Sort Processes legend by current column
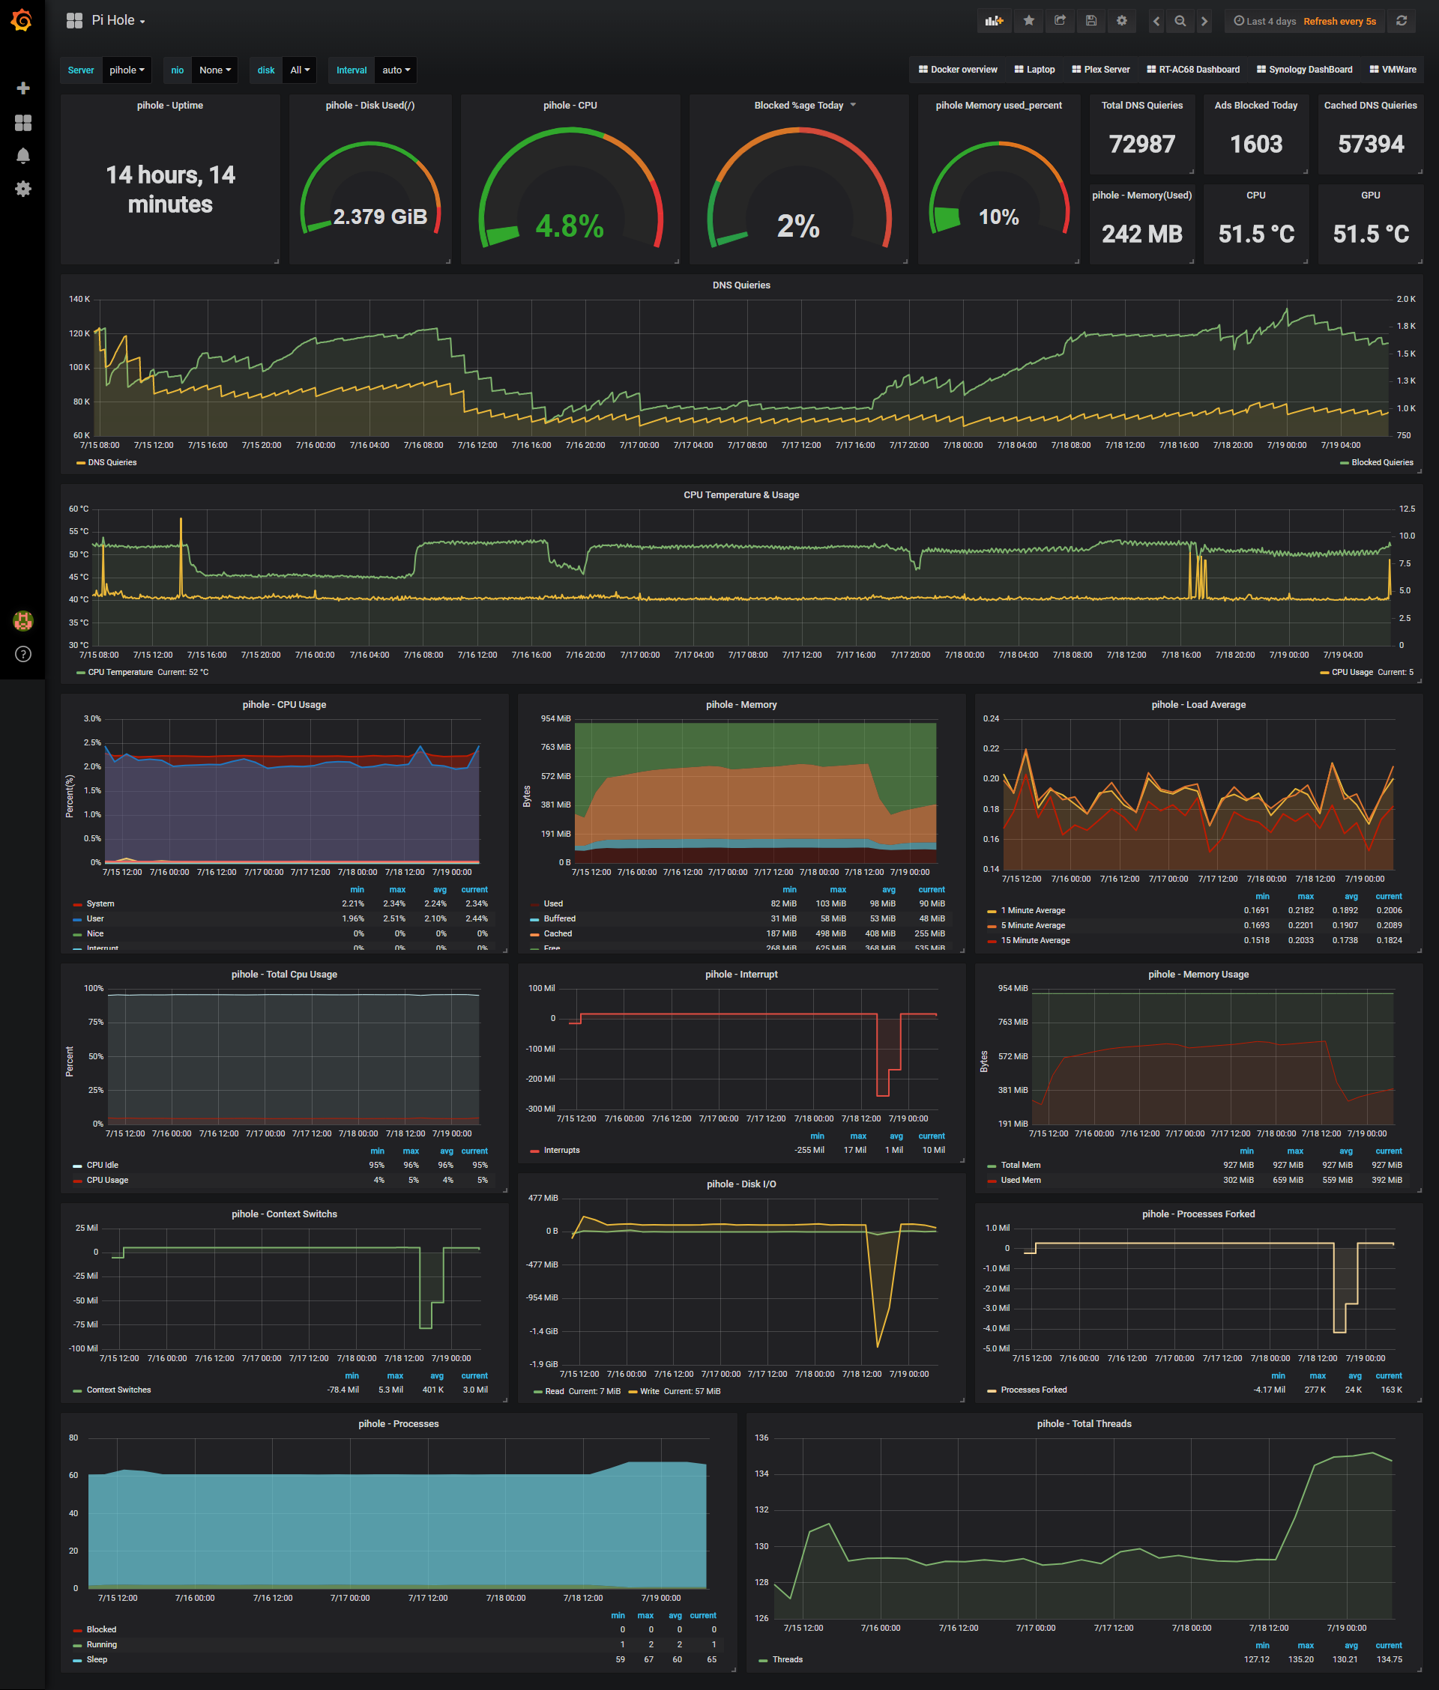The height and width of the screenshot is (1690, 1439). pos(702,1615)
